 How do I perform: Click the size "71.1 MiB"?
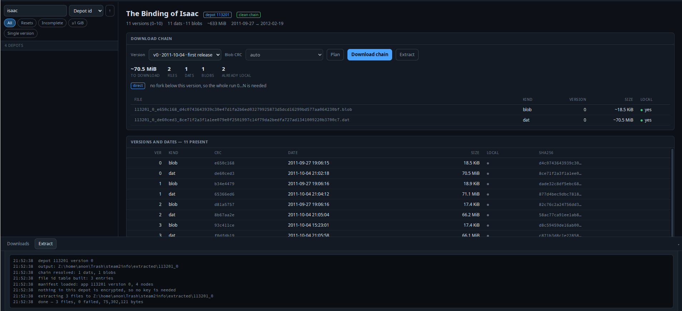[x=471, y=194]
